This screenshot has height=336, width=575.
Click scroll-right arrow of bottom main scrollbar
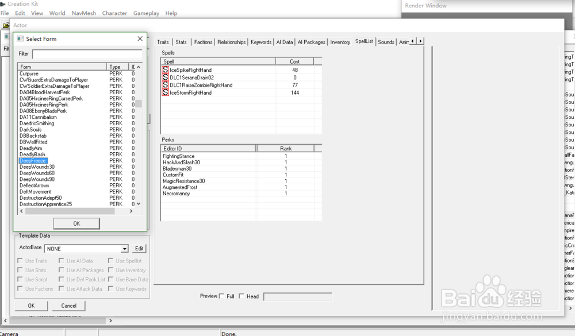point(111,320)
